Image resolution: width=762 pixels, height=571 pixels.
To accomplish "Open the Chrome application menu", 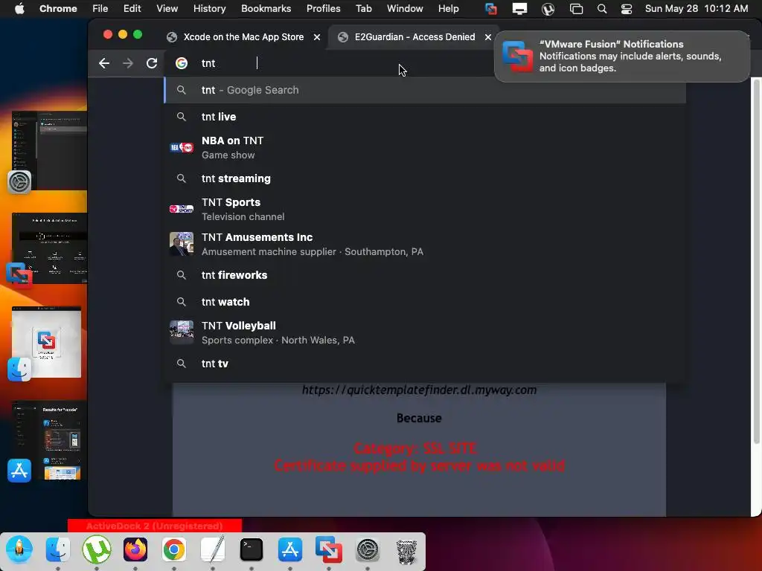I will click(58, 8).
